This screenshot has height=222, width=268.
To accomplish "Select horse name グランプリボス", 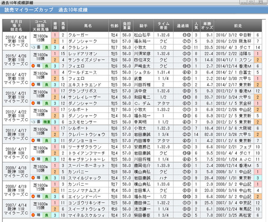I will point(83,91).
